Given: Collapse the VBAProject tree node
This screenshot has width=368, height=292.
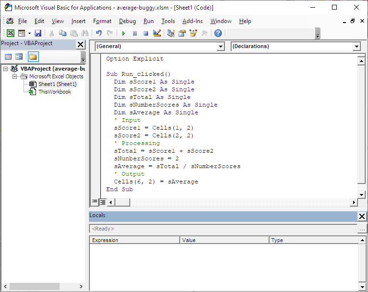Looking at the screenshot, I should (x=5, y=69).
